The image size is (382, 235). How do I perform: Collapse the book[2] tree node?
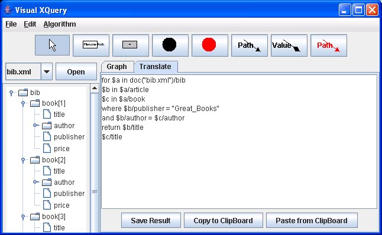(23, 160)
